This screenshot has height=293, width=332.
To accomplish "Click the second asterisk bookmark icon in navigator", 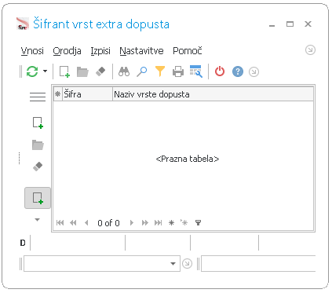I will tap(184, 222).
